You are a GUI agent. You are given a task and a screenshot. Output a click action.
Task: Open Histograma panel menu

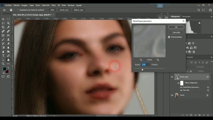[212, 17]
